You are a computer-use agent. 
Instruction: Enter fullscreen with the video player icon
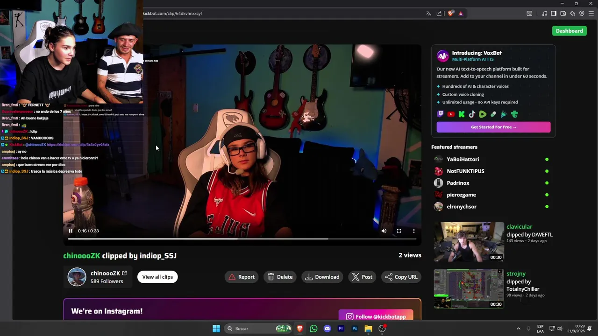399,231
